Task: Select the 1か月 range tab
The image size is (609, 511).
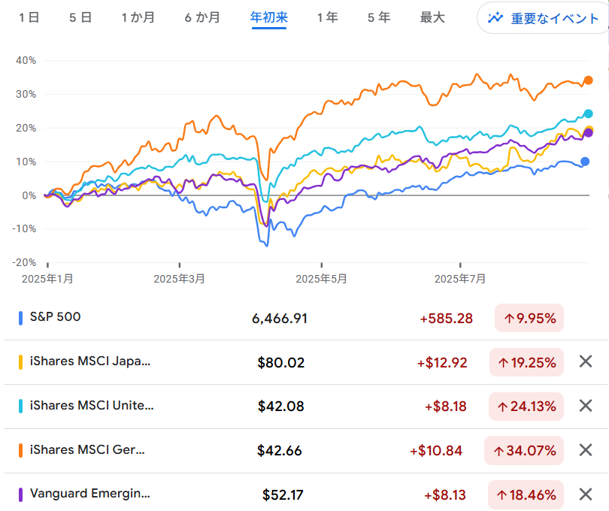Action: pos(139,17)
